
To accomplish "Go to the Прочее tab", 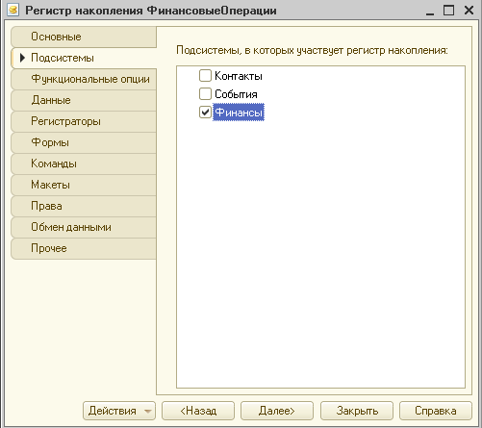I will tap(84, 248).
